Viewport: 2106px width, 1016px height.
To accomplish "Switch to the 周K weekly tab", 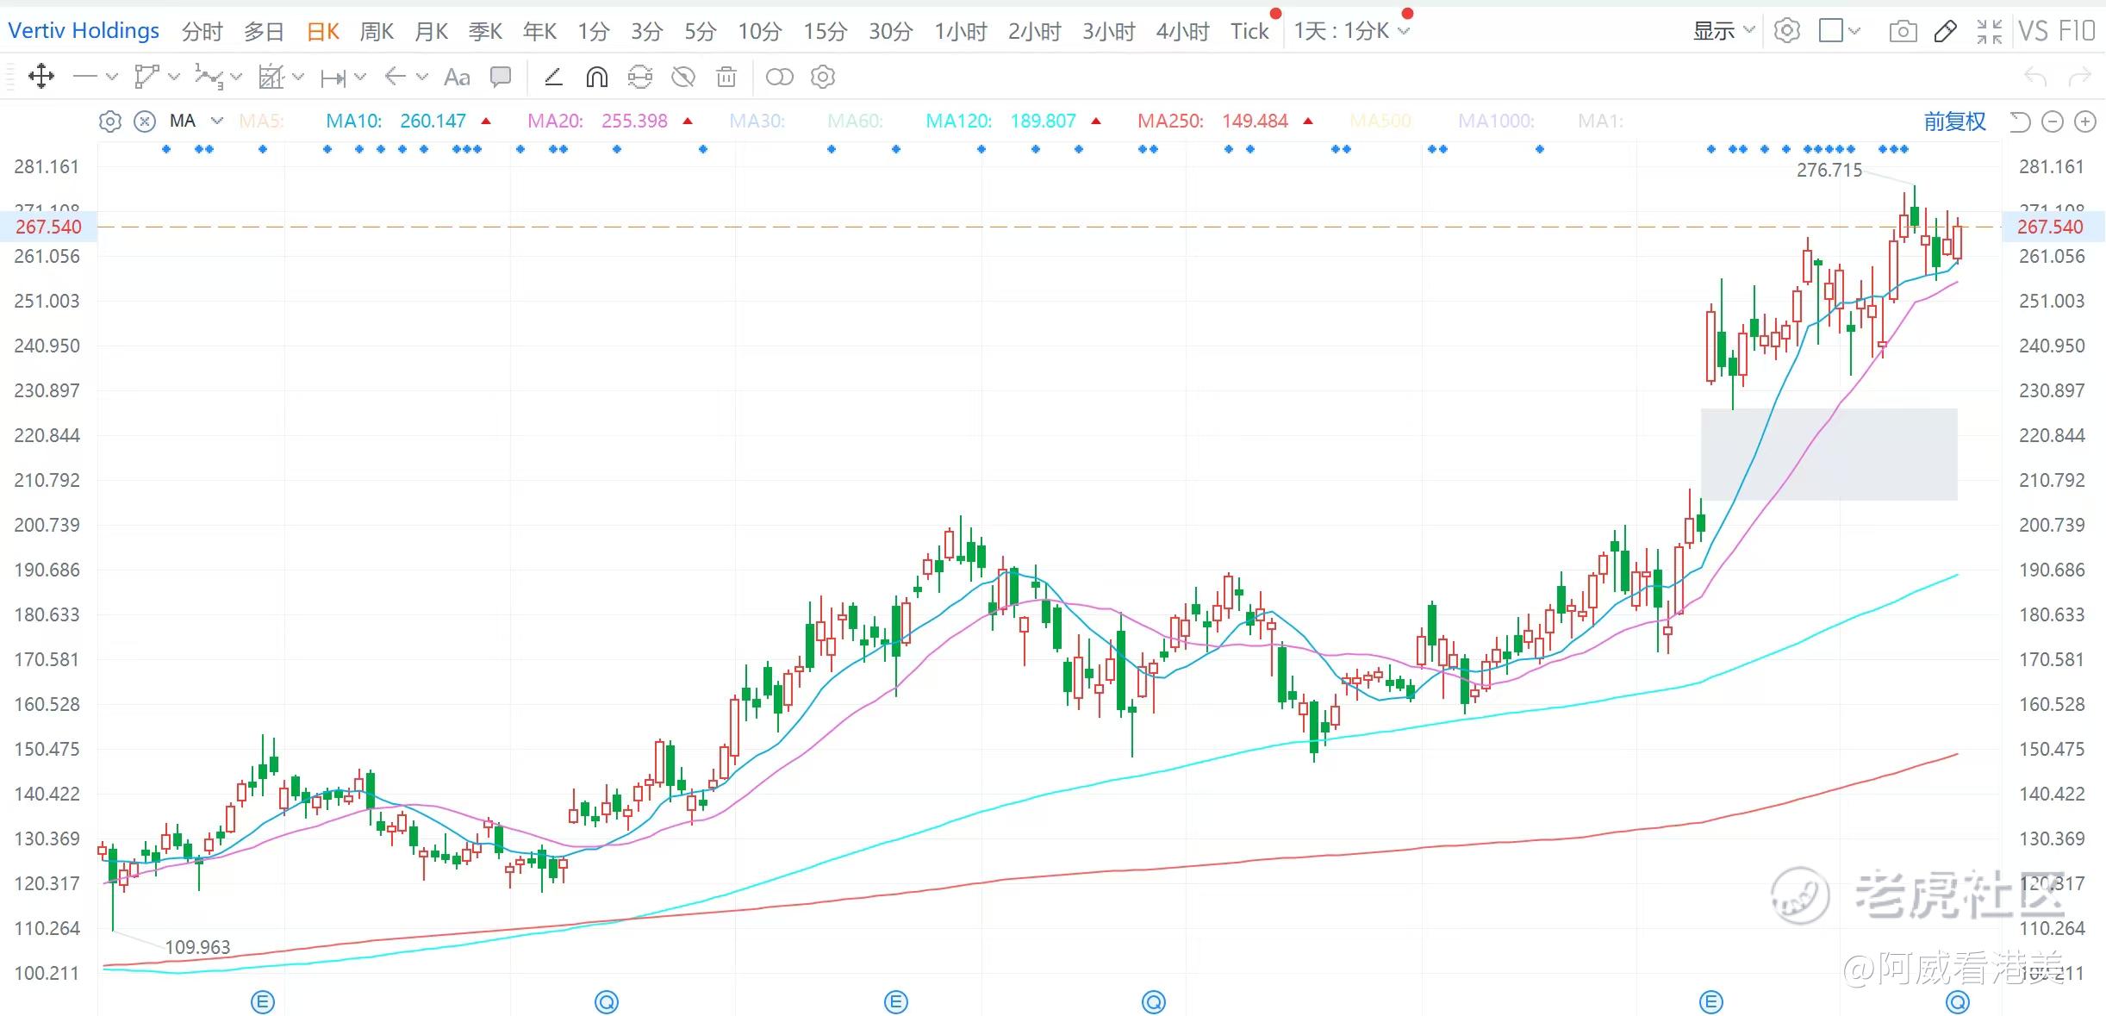I will point(376,32).
